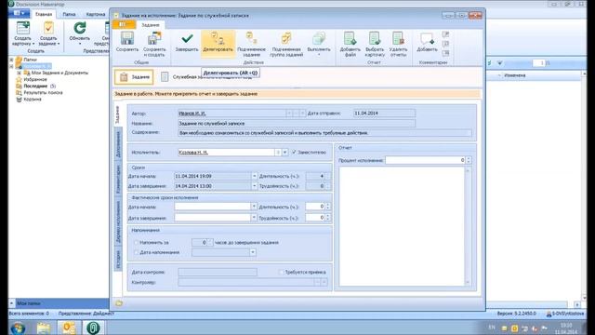Select the История vertical side tab

[x=118, y=259]
